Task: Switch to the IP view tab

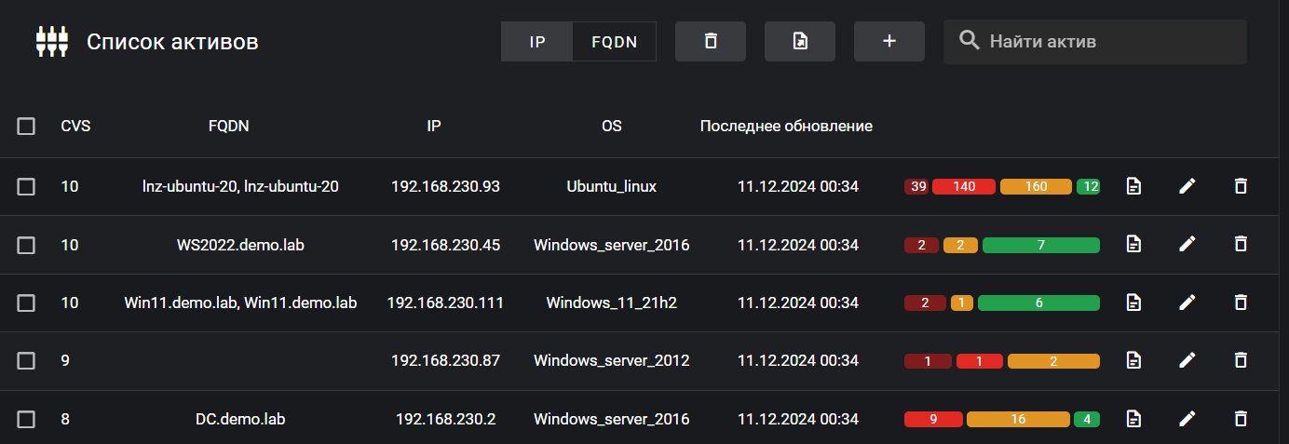Action: pyautogui.click(x=536, y=42)
